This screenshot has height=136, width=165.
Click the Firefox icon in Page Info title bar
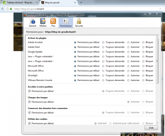(25, 14)
